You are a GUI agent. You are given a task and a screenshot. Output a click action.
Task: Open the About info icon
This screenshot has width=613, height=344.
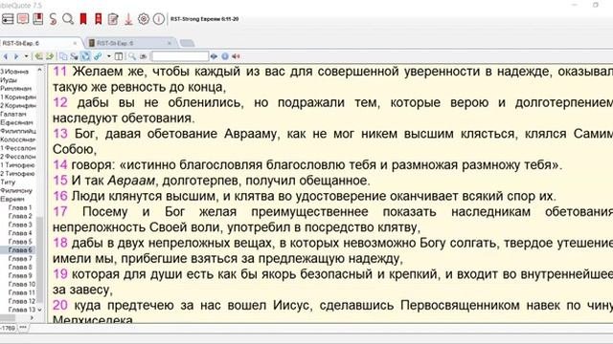(158, 19)
